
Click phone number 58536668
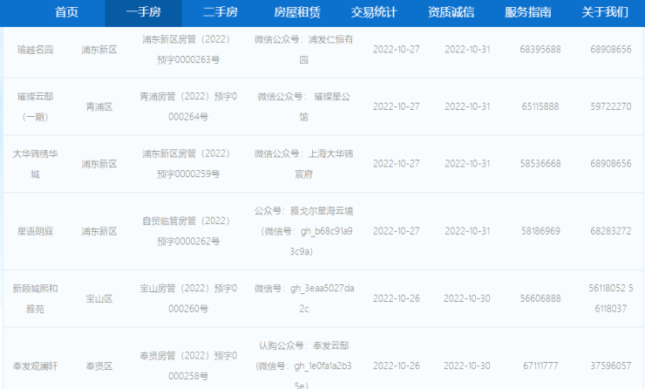pos(540,164)
